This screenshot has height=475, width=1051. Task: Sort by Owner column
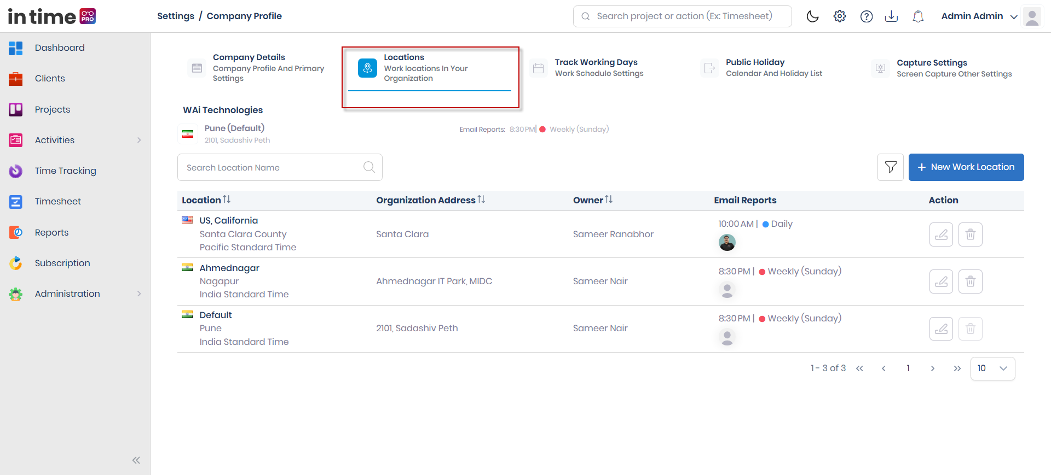[x=609, y=200]
